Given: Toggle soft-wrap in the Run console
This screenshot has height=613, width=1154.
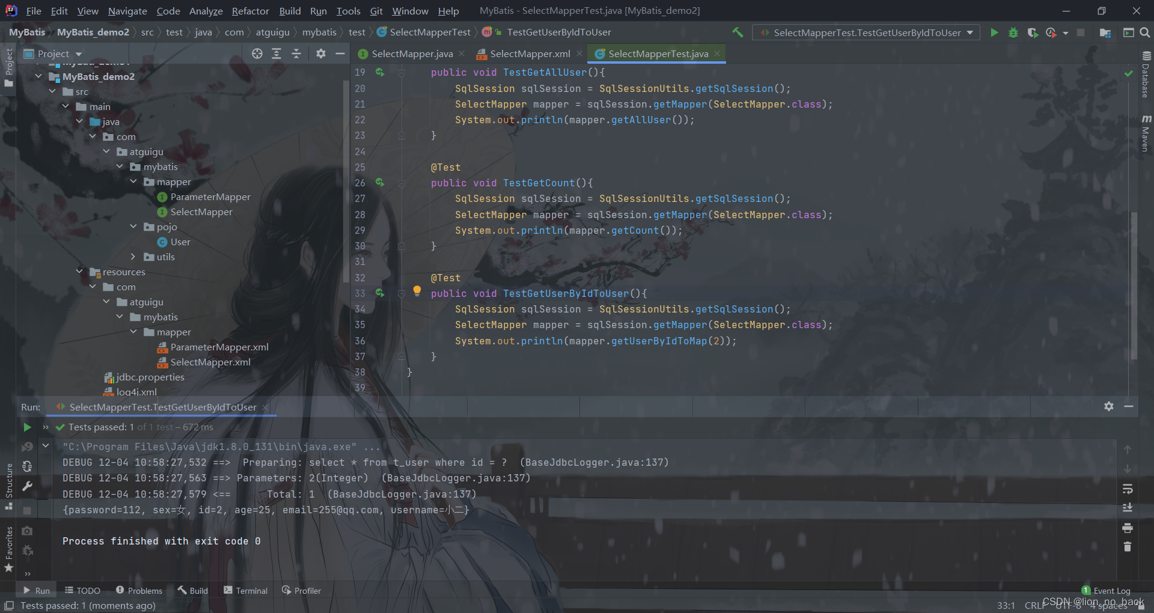Looking at the screenshot, I should point(1128,489).
